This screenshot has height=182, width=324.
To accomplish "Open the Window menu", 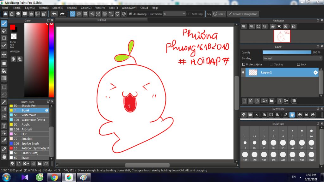I will coord(129,8).
